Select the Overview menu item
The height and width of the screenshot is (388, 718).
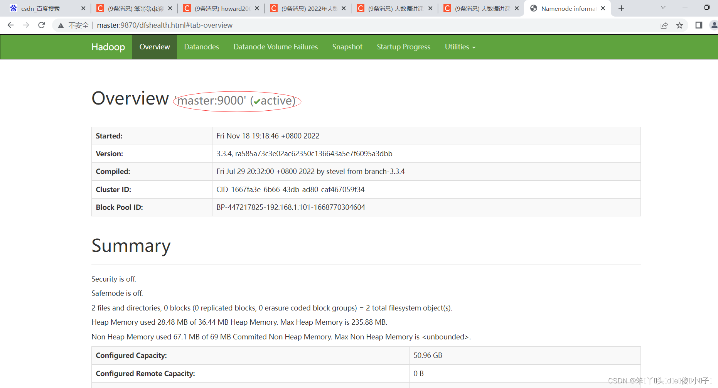(x=154, y=47)
